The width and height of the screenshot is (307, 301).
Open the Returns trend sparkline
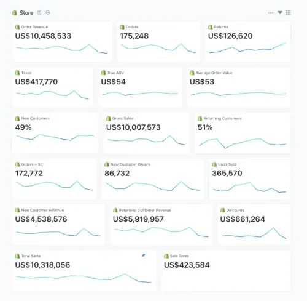pyautogui.click(x=247, y=48)
